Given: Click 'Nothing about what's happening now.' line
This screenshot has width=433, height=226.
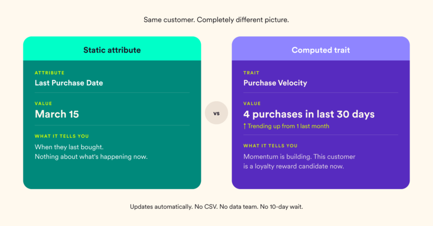Looking at the screenshot, I should [x=91, y=157].
